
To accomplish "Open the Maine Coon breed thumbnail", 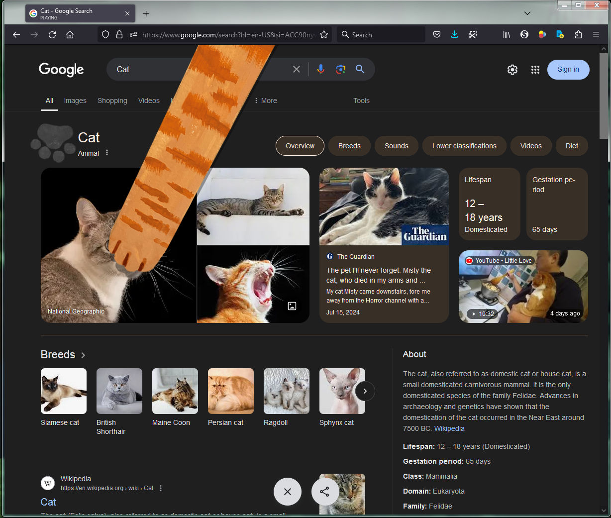I will [x=175, y=391].
